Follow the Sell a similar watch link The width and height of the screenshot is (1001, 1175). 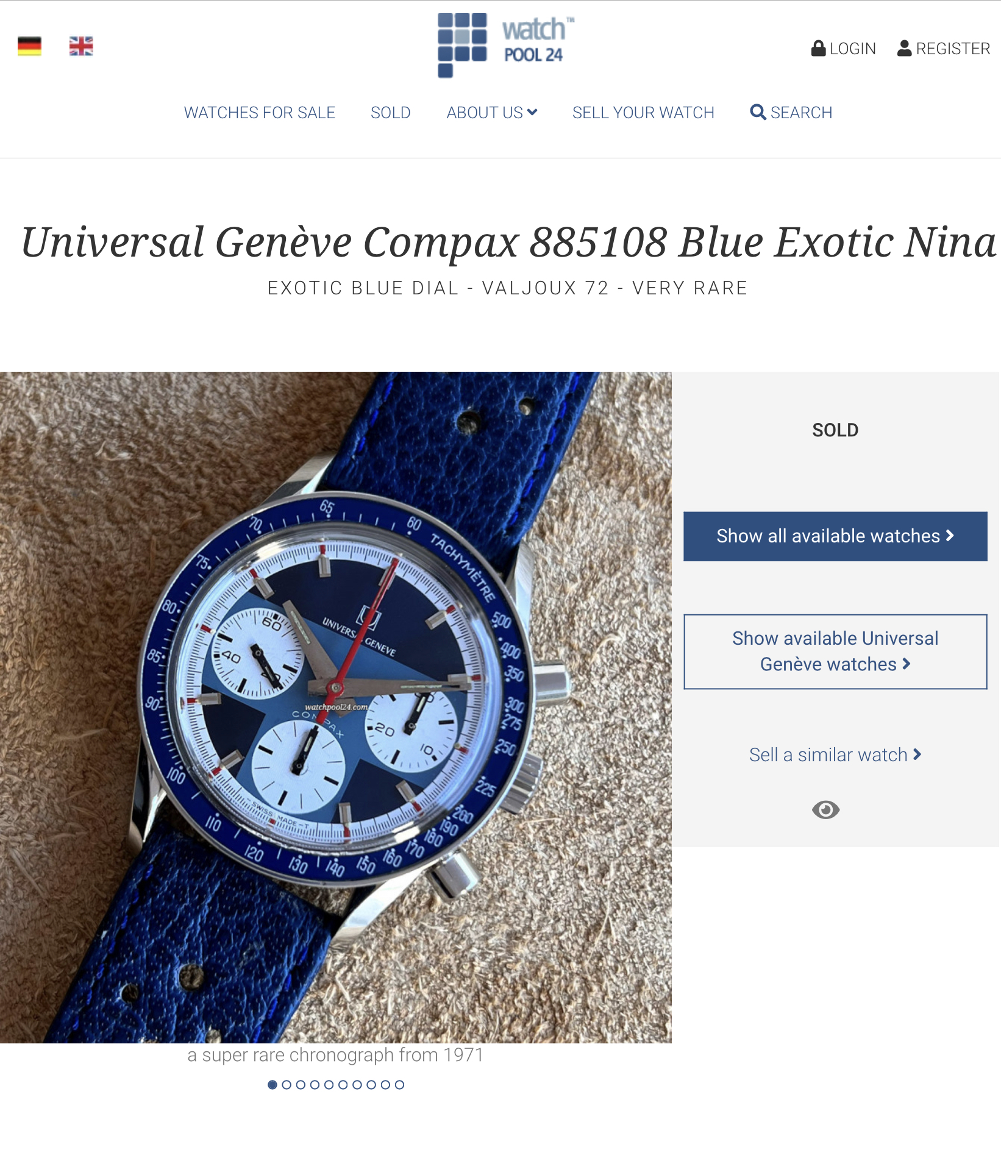tap(835, 754)
